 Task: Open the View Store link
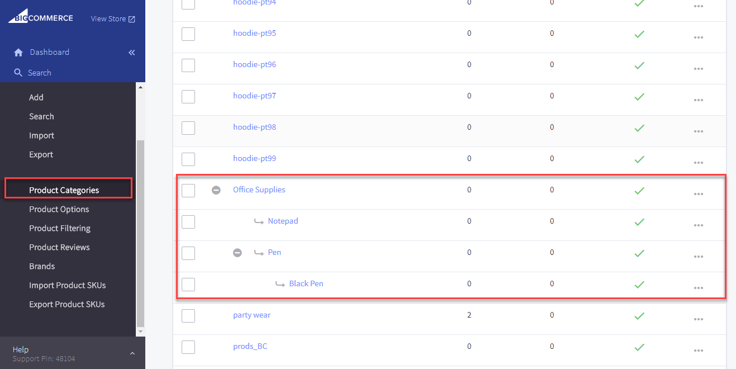coord(113,19)
